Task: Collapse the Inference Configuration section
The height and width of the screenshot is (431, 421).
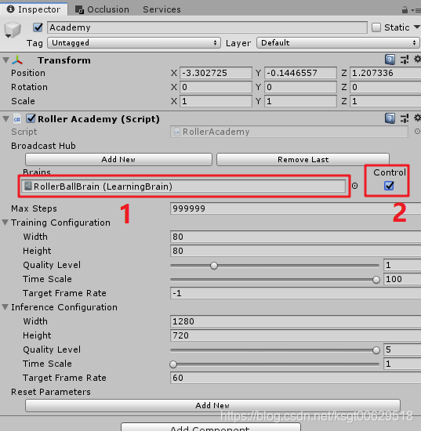Action: click(x=5, y=307)
